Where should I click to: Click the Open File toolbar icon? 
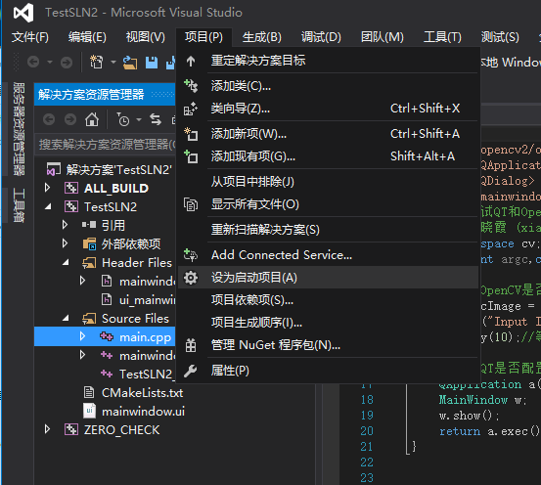[130, 63]
